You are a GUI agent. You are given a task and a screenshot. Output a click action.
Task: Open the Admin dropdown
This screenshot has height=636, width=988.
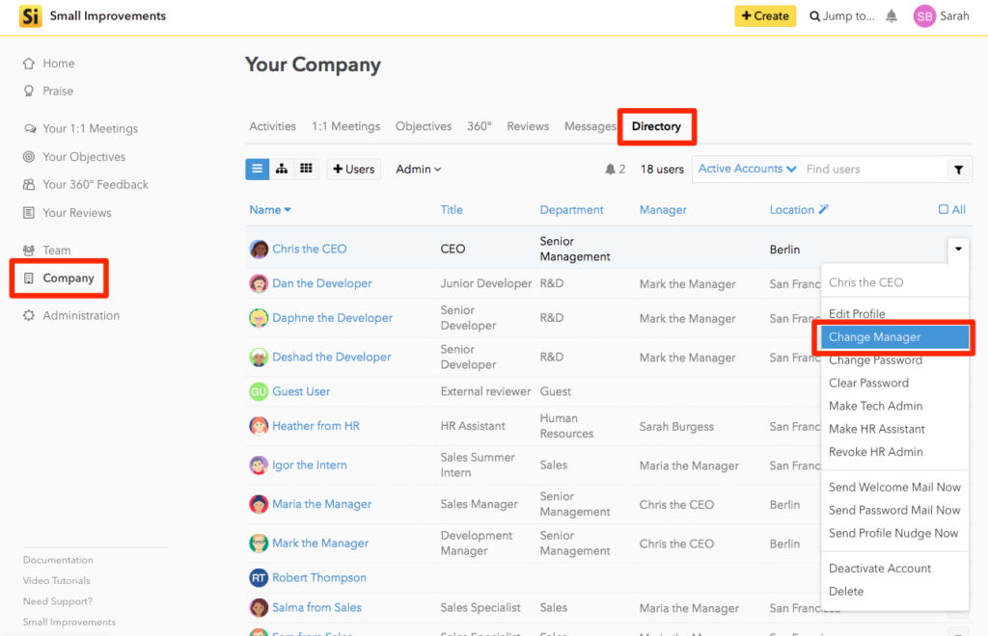[x=419, y=170]
